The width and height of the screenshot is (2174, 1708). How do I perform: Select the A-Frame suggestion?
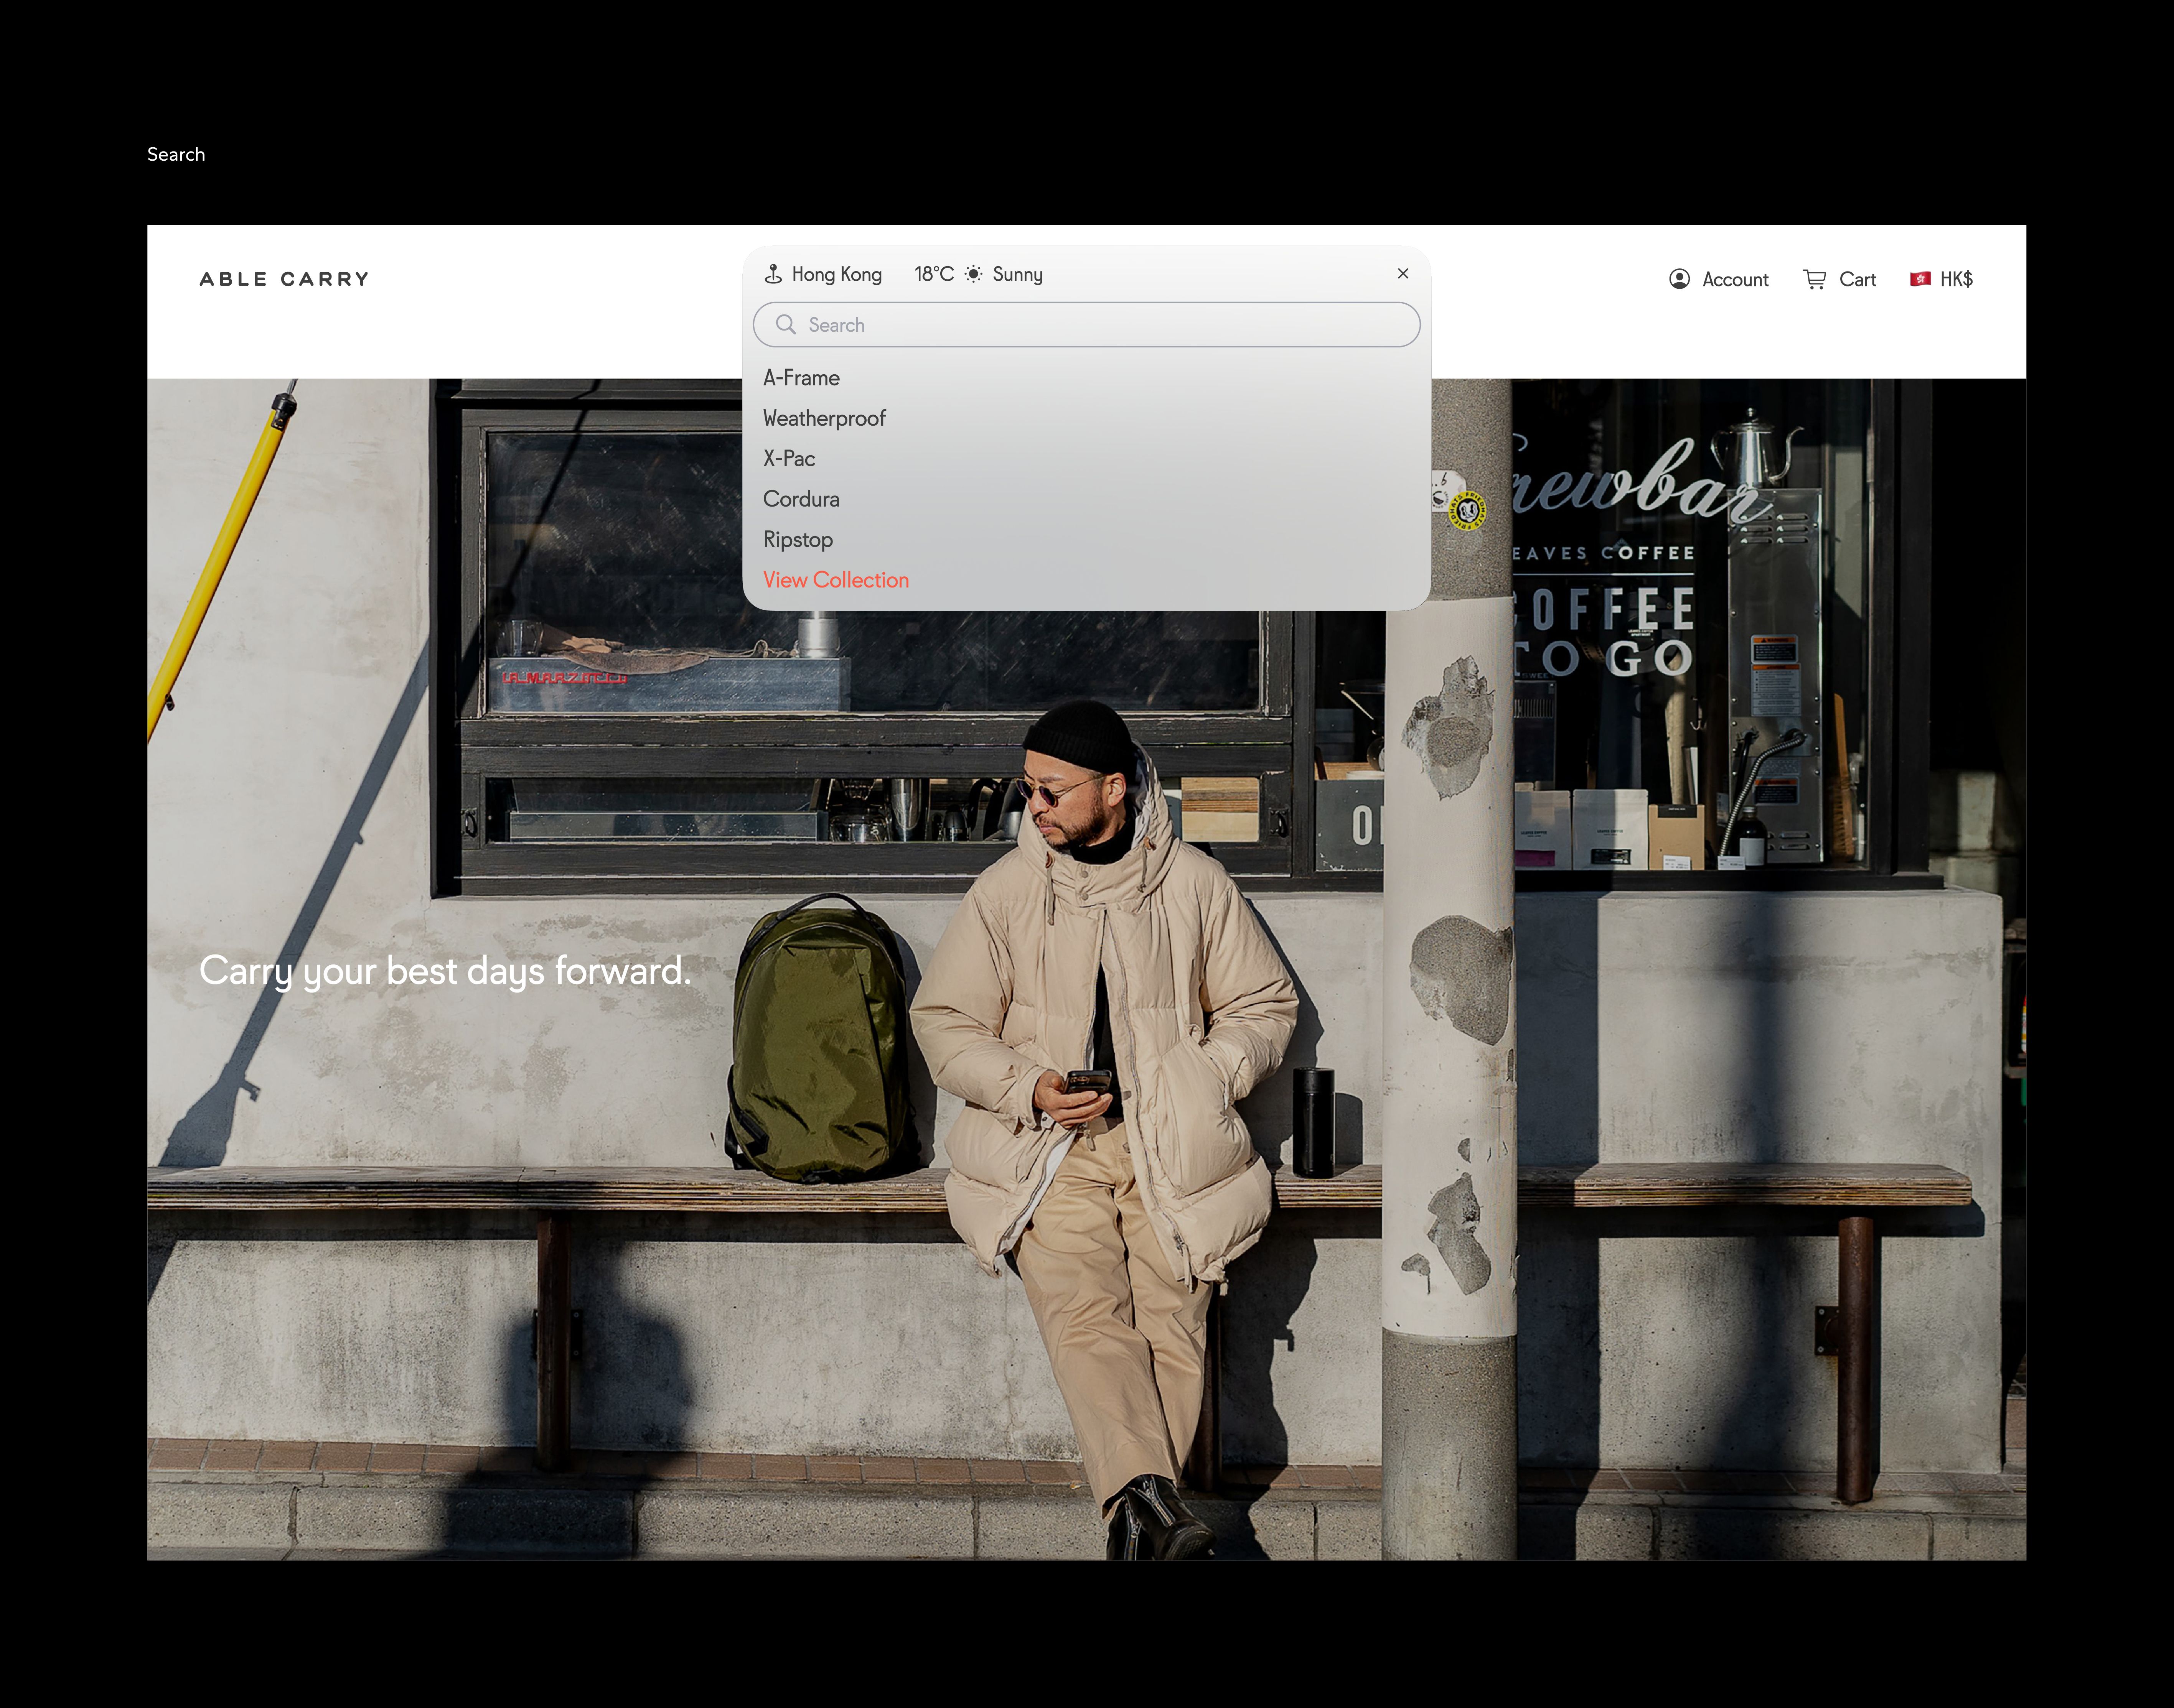801,378
